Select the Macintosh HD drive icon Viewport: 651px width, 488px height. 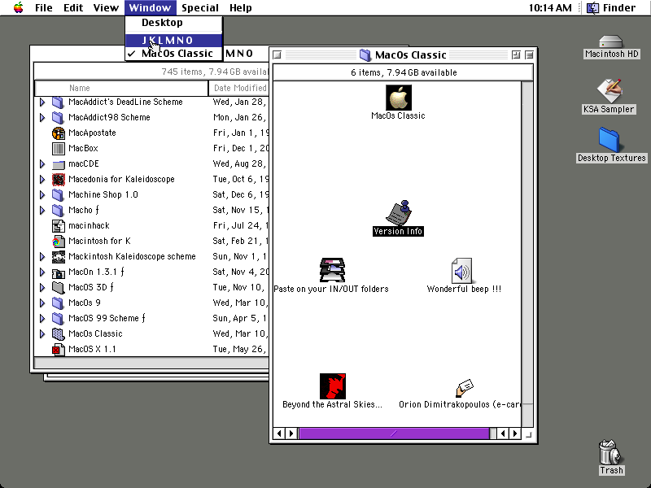[611, 41]
